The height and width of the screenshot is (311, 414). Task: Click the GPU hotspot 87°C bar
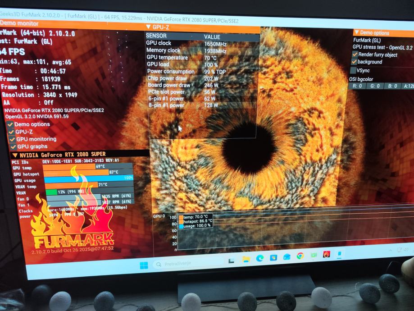tap(88, 173)
